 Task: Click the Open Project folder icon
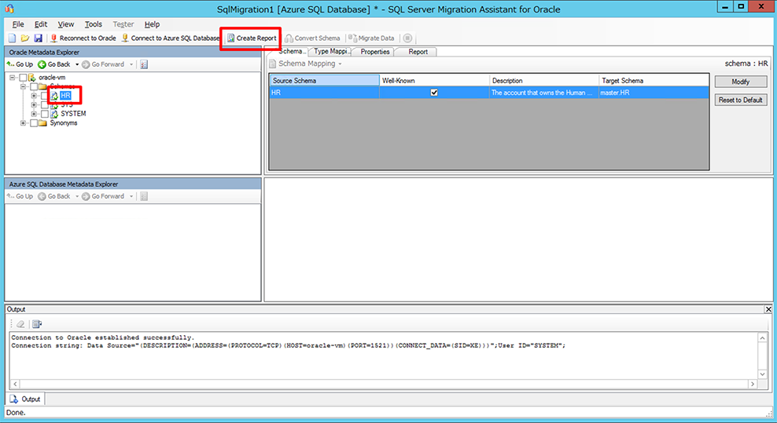click(25, 38)
